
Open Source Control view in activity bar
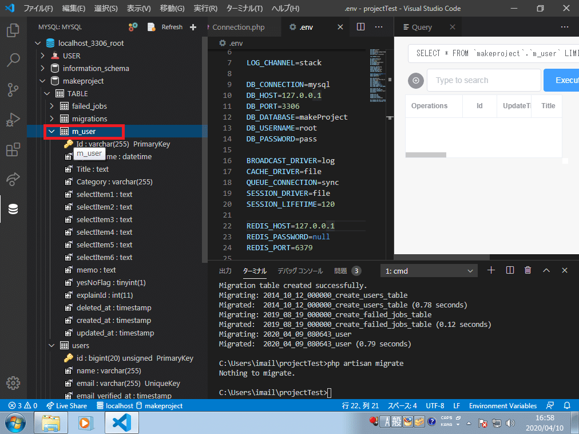coord(13,90)
